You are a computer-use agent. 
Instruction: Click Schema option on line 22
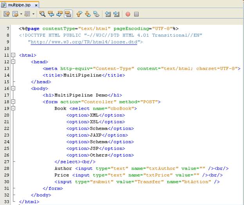pyautogui.click(x=99, y=129)
